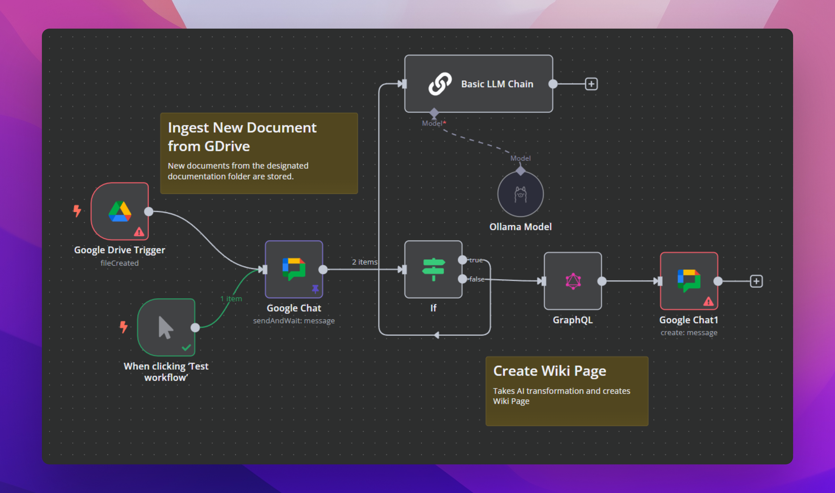Add node after Basic LLM Chain output

coord(591,84)
